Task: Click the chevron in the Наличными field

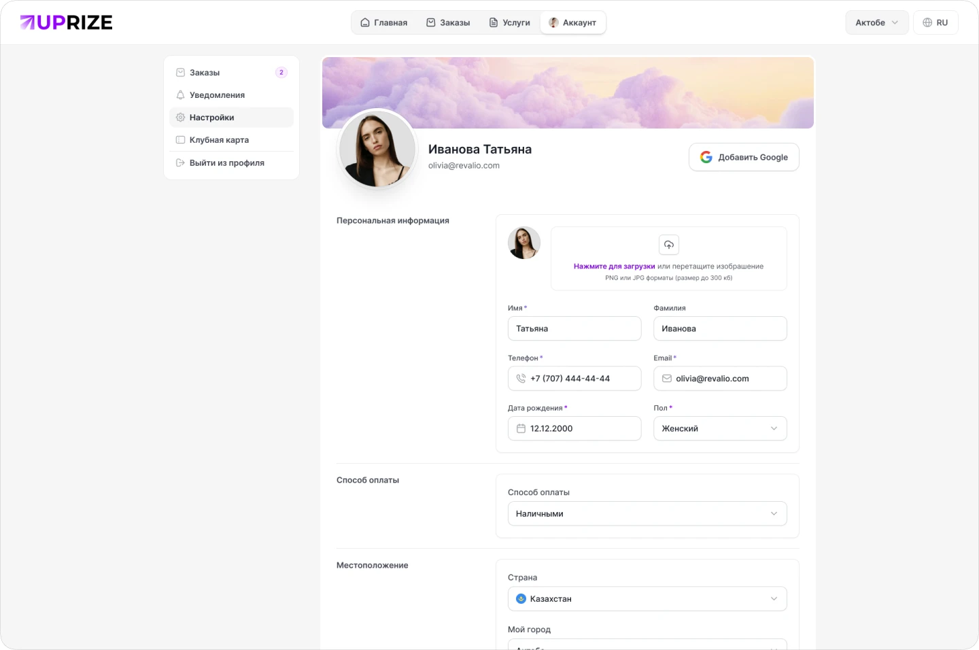Action: point(774,513)
